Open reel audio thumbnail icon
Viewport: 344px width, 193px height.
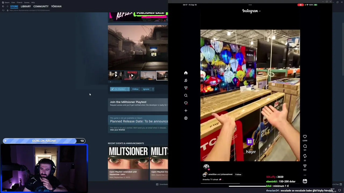point(305,181)
